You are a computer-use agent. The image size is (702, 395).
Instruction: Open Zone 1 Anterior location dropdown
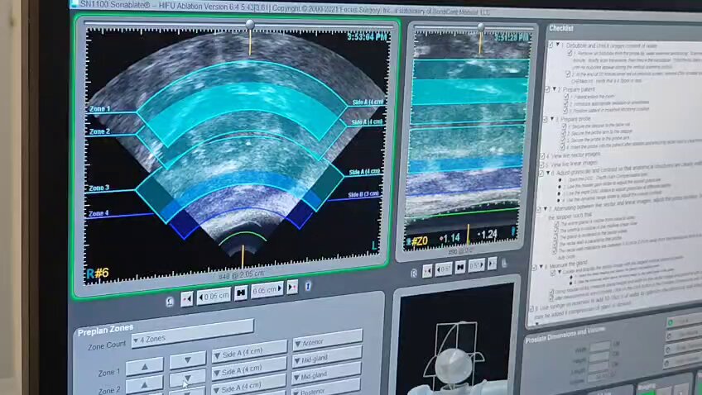pos(327,339)
